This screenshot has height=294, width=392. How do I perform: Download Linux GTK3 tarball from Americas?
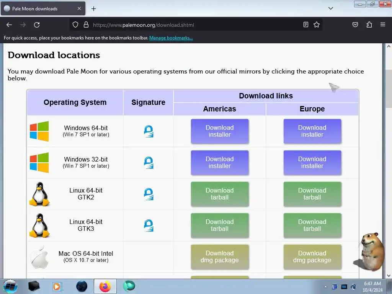tap(220, 225)
